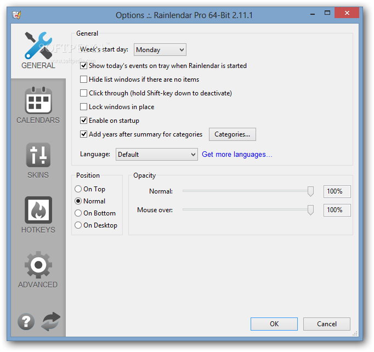Select the On Top position
Viewport: 374px width, 352px height.
click(x=78, y=189)
